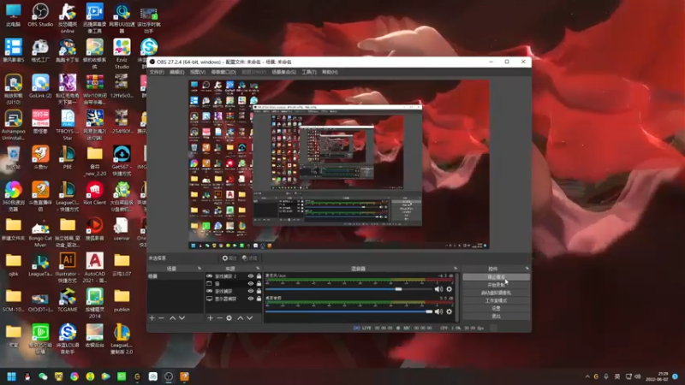Click OBS icon in Windows taskbar

(x=169, y=376)
